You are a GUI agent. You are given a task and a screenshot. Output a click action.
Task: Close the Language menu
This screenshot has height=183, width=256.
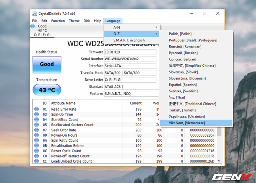[113, 21]
